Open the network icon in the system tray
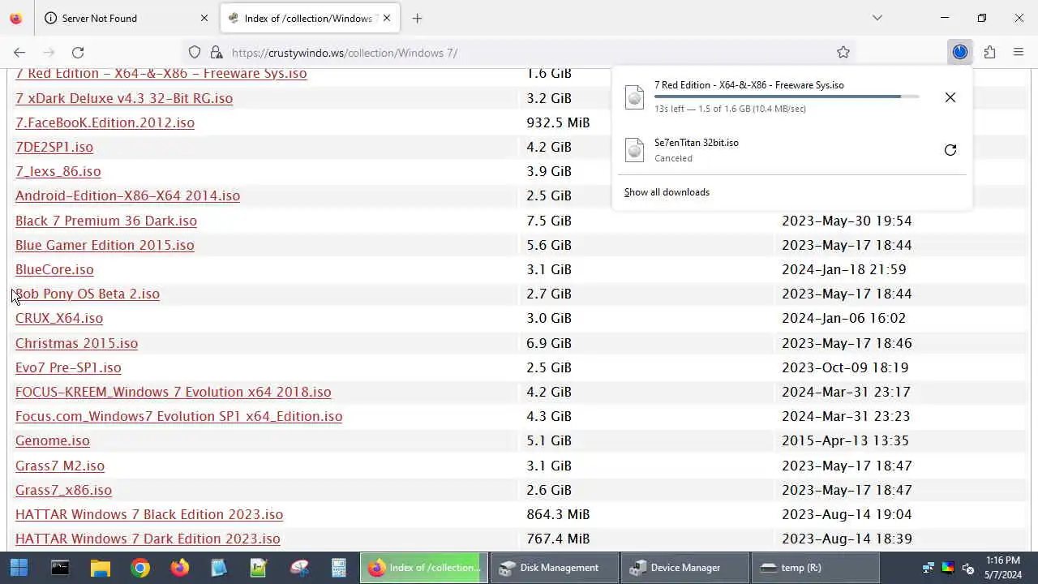The height and width of the screenshot is (584, 1038). 929,568
